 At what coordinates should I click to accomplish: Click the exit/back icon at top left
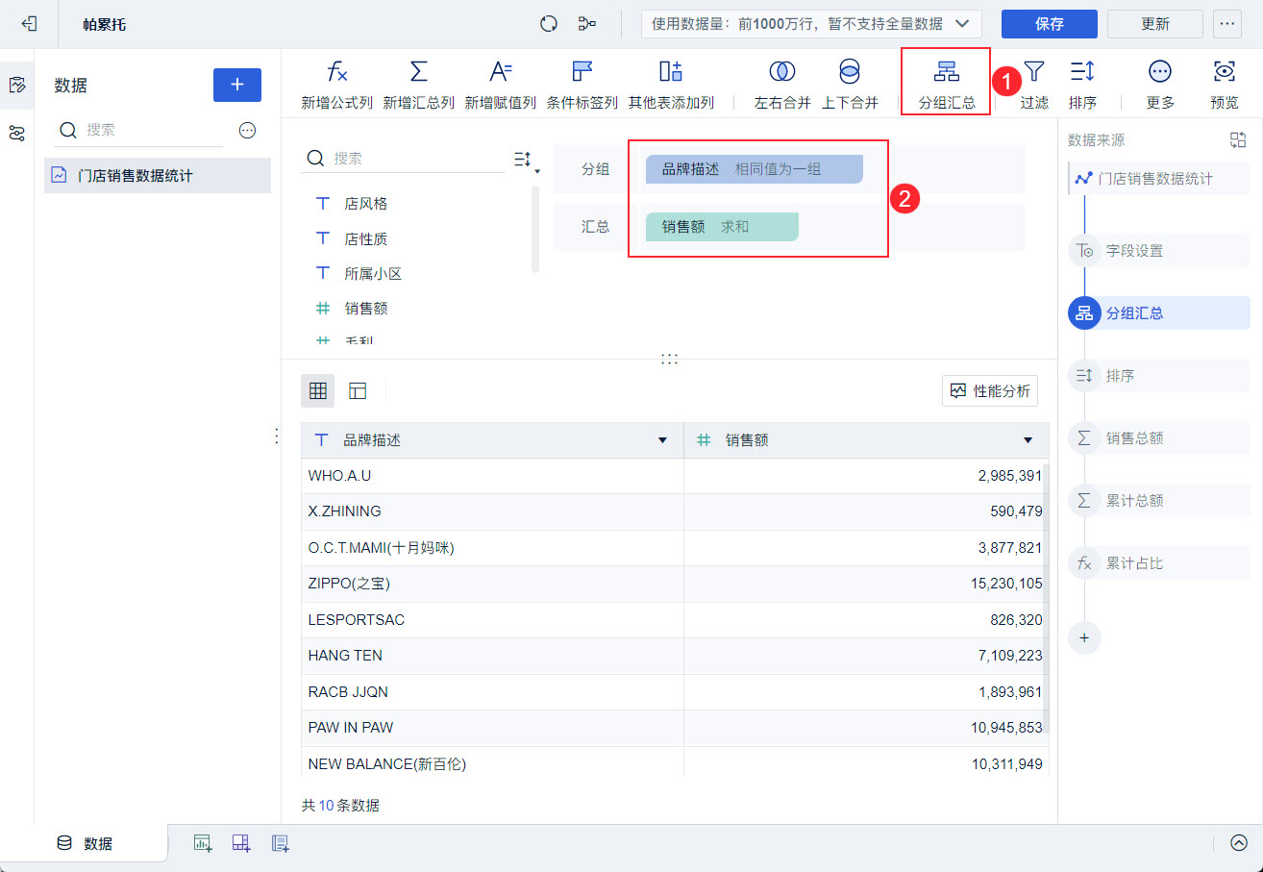pyautogui.click(x=29, y=24)
